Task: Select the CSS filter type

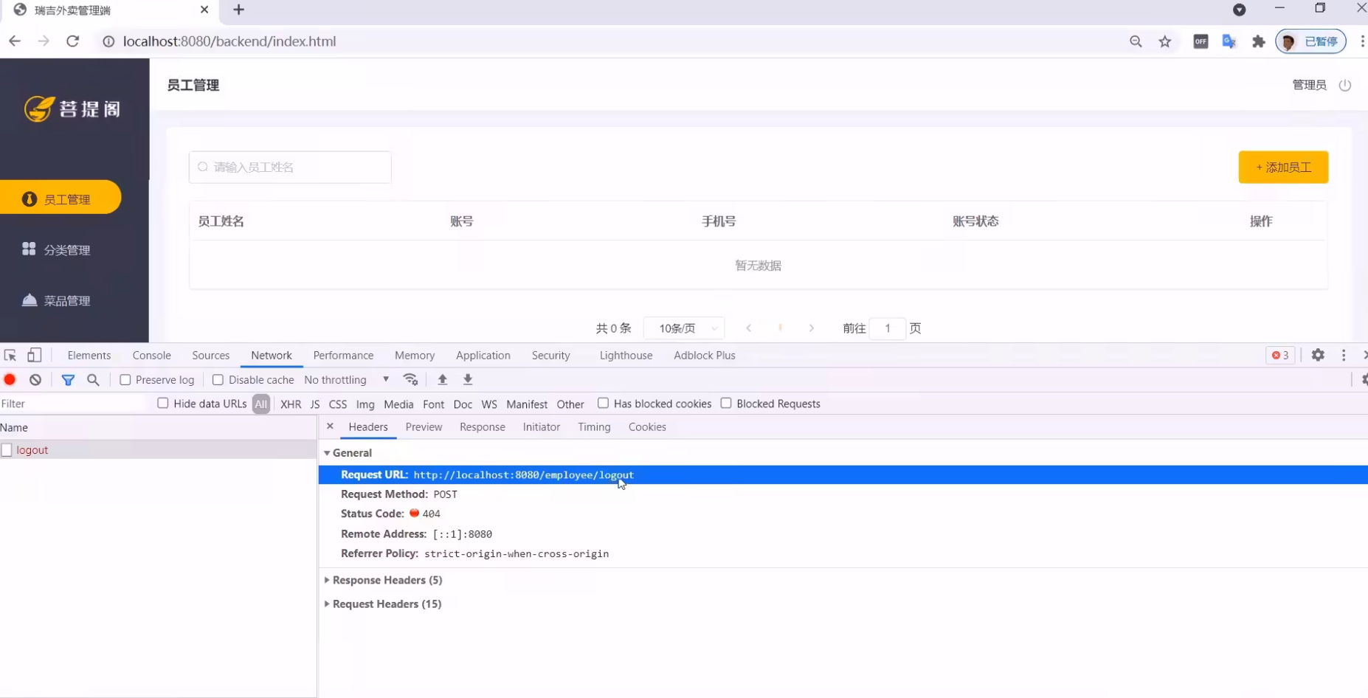Action: click(338, 404)
